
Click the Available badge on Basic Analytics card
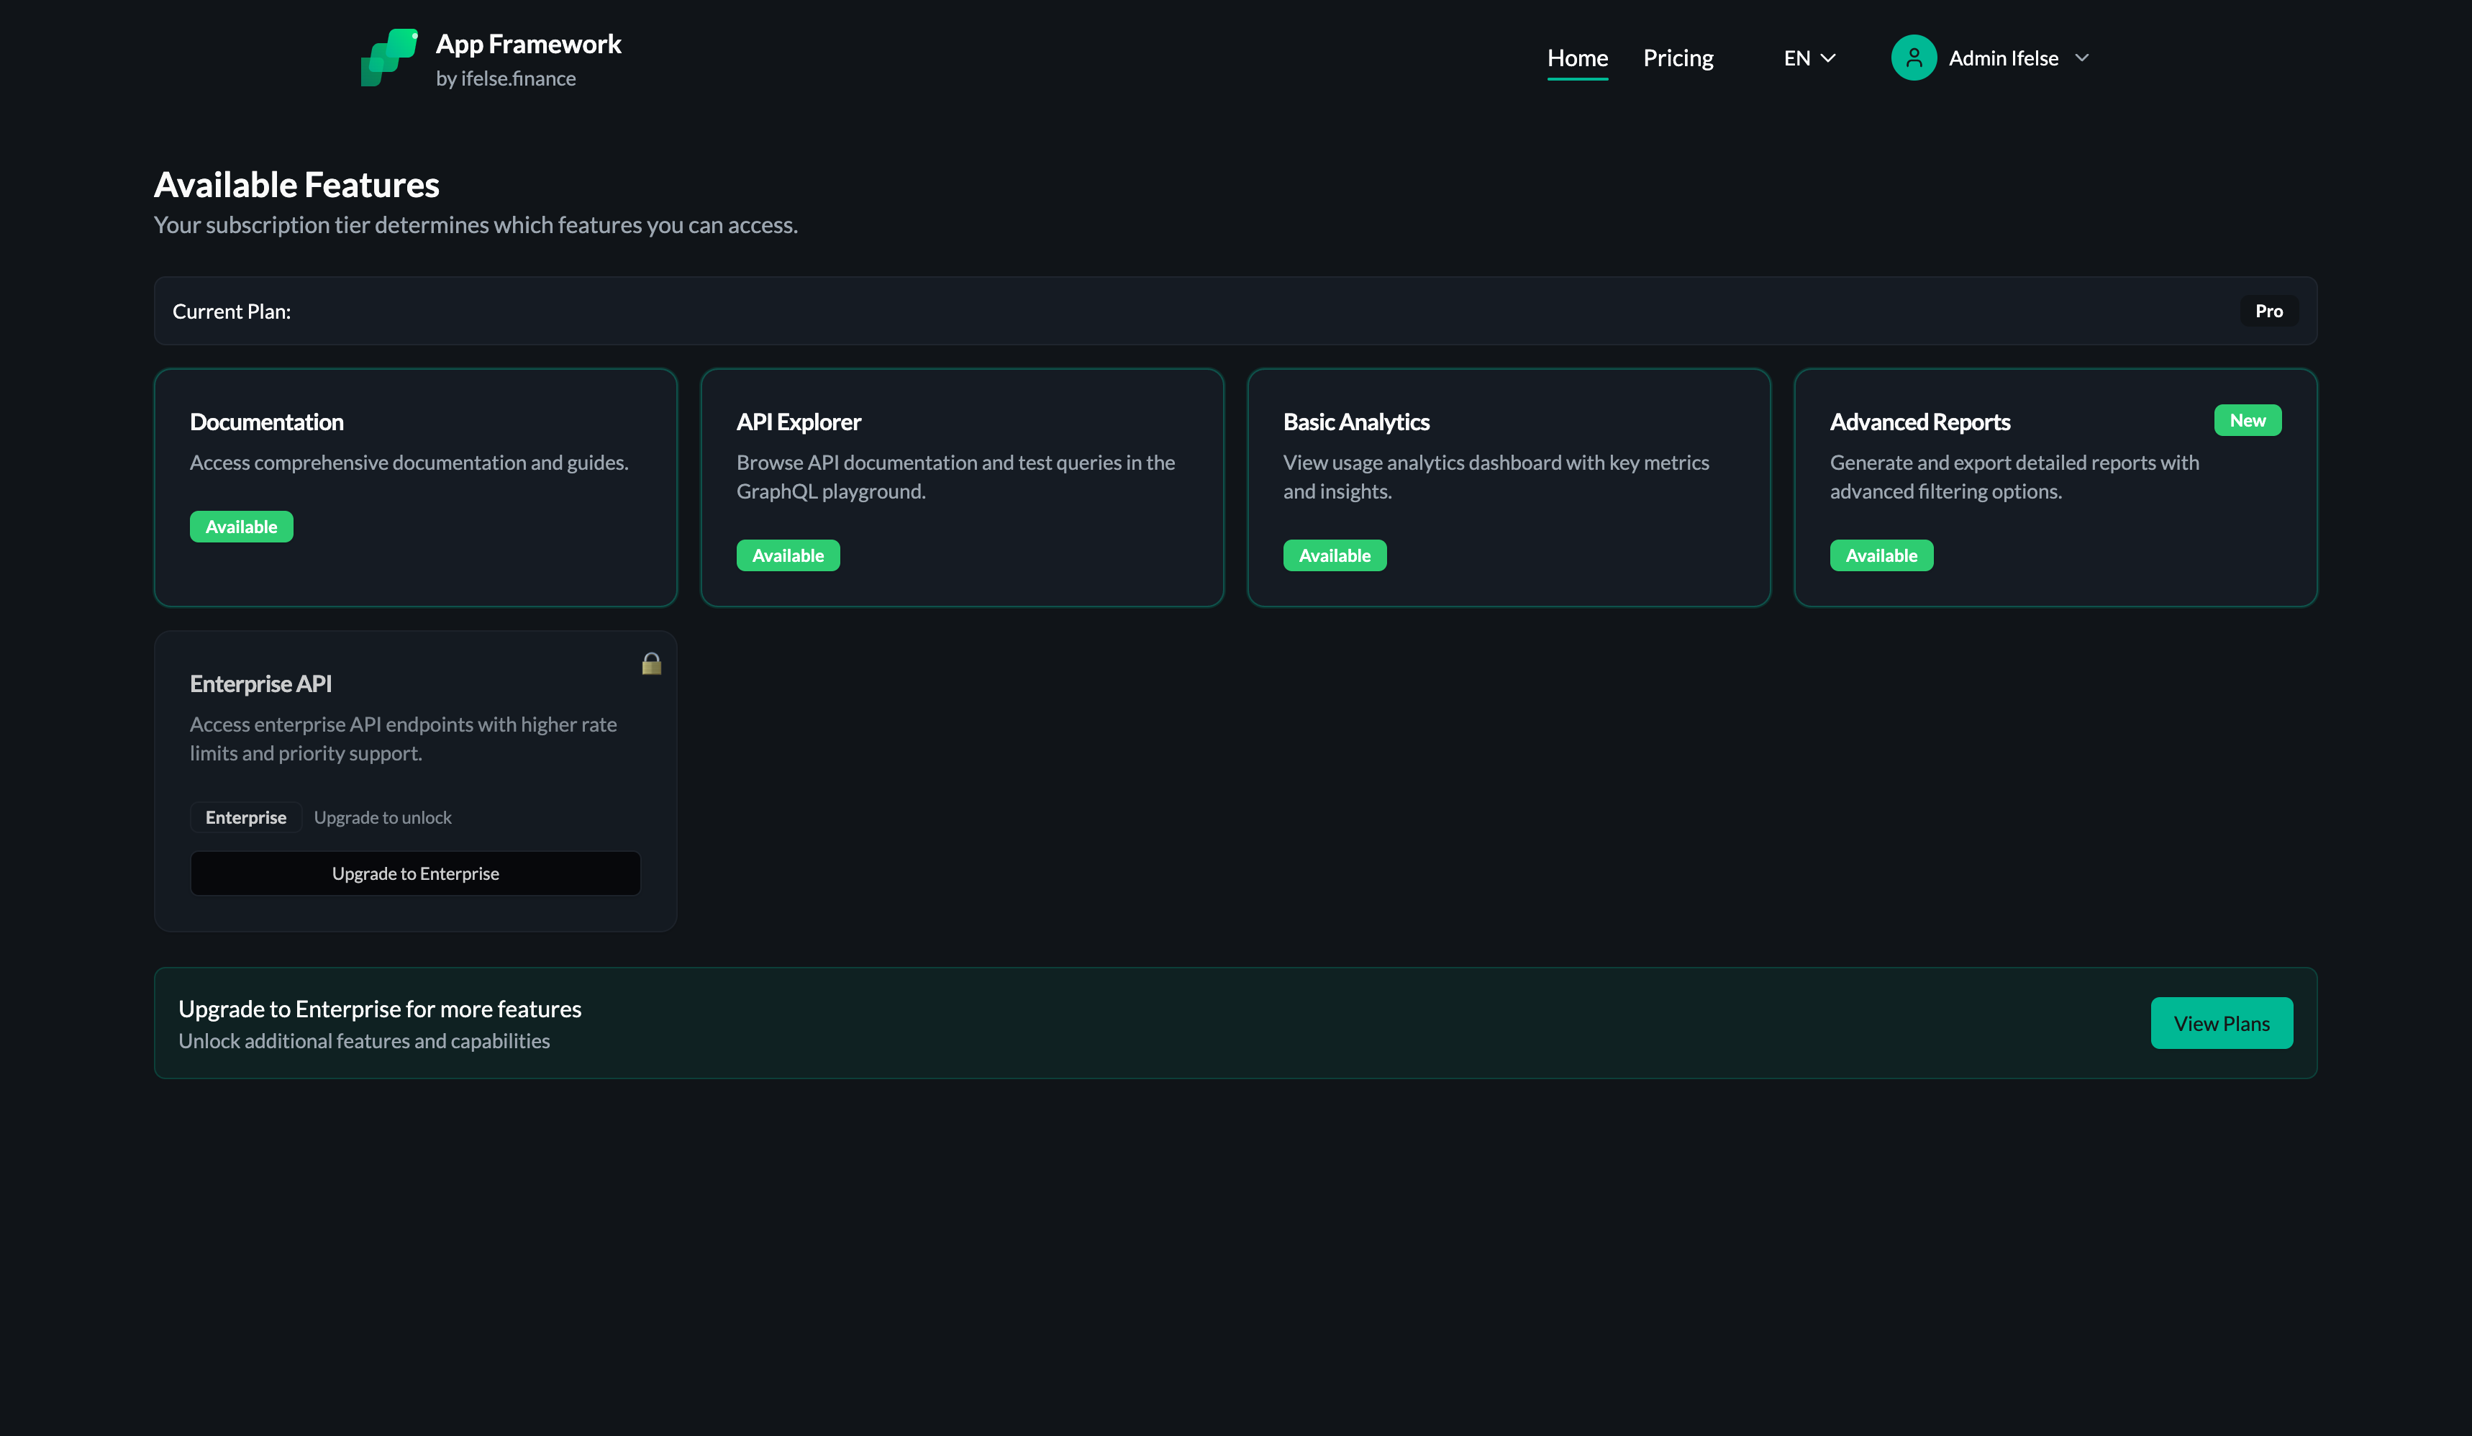(1334, 555)
